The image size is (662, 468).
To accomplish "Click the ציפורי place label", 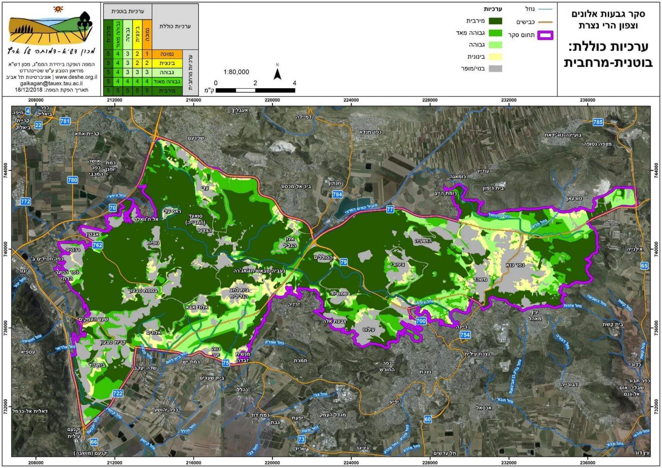I will pyautogui.click(x=397, y=265).
